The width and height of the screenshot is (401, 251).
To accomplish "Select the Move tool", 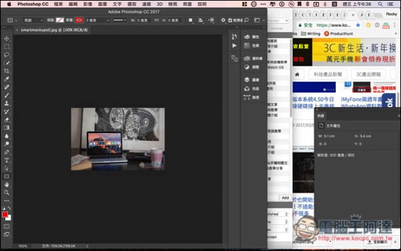I will click(7, 39).
